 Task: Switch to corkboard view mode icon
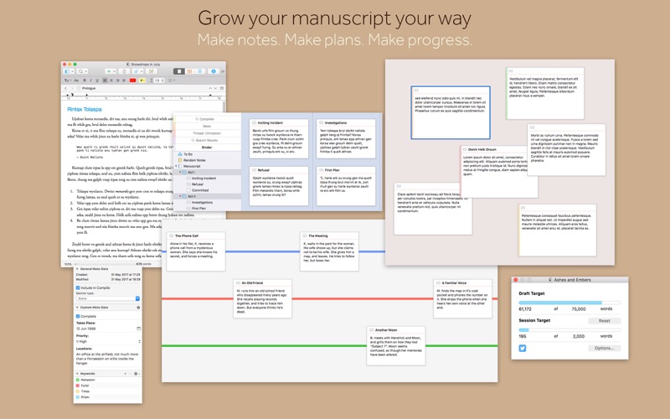coord(189,72)
